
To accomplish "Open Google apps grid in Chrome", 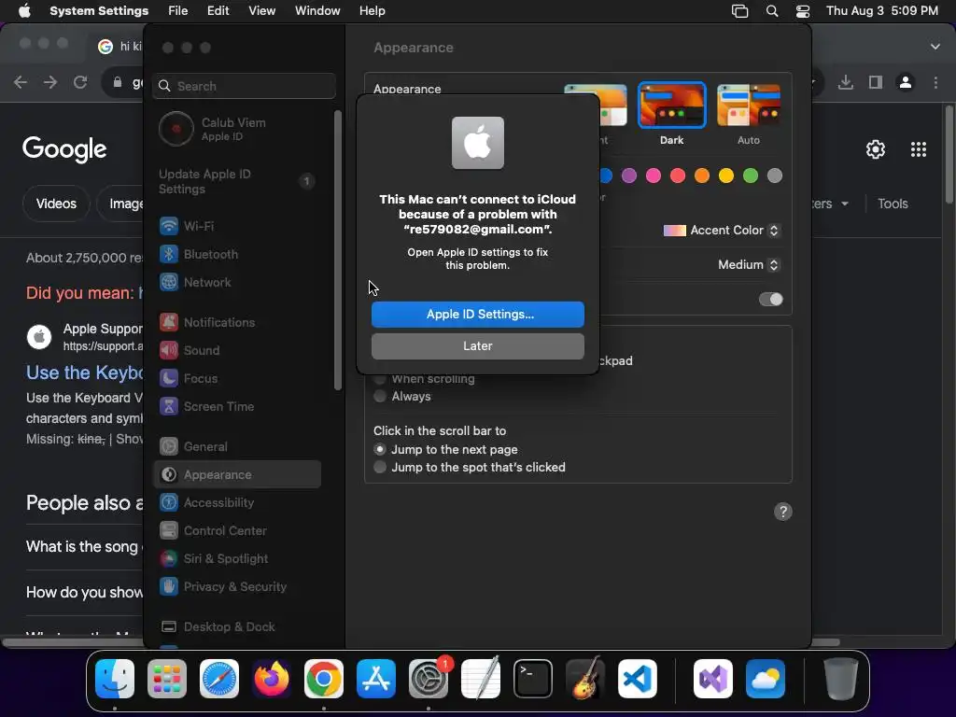I will pyautogui.click(x=919, y=149).
